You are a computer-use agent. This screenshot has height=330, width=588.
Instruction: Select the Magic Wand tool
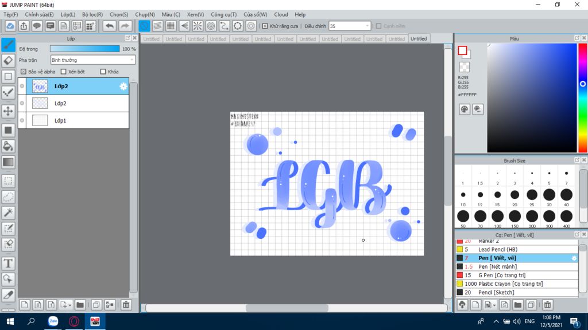[x=8, y=213]
